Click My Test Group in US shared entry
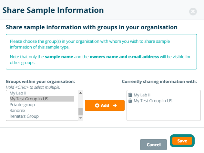Viewport: 204px width, 153px height. click(153, 101)
